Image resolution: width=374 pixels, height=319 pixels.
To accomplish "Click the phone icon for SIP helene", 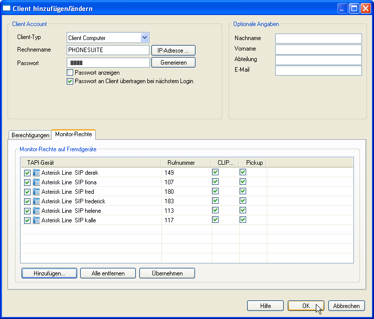I will [x=37, y=210].
